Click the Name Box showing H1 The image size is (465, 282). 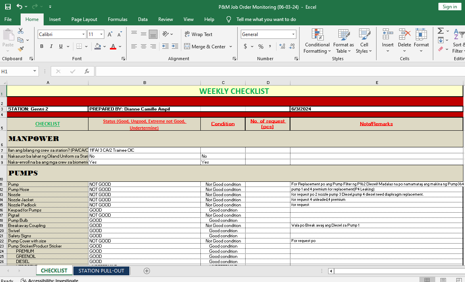(x=16, y=71)
